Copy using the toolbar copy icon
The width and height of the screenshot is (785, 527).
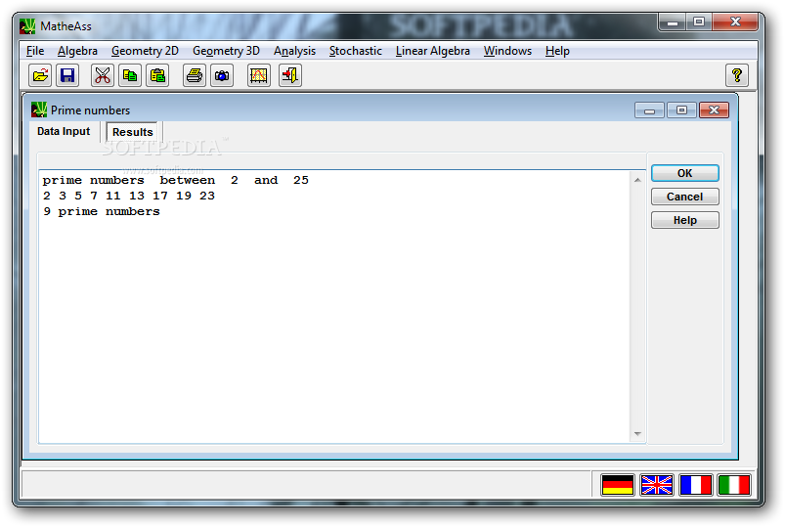click(x=130, y=75)
